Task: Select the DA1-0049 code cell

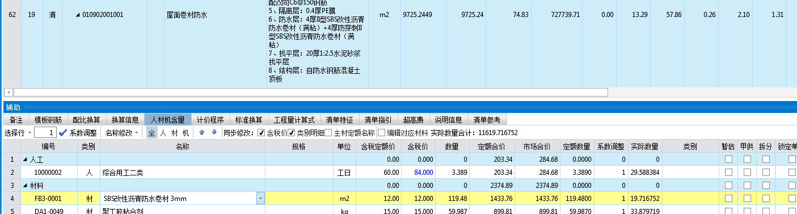Action: 48,211
